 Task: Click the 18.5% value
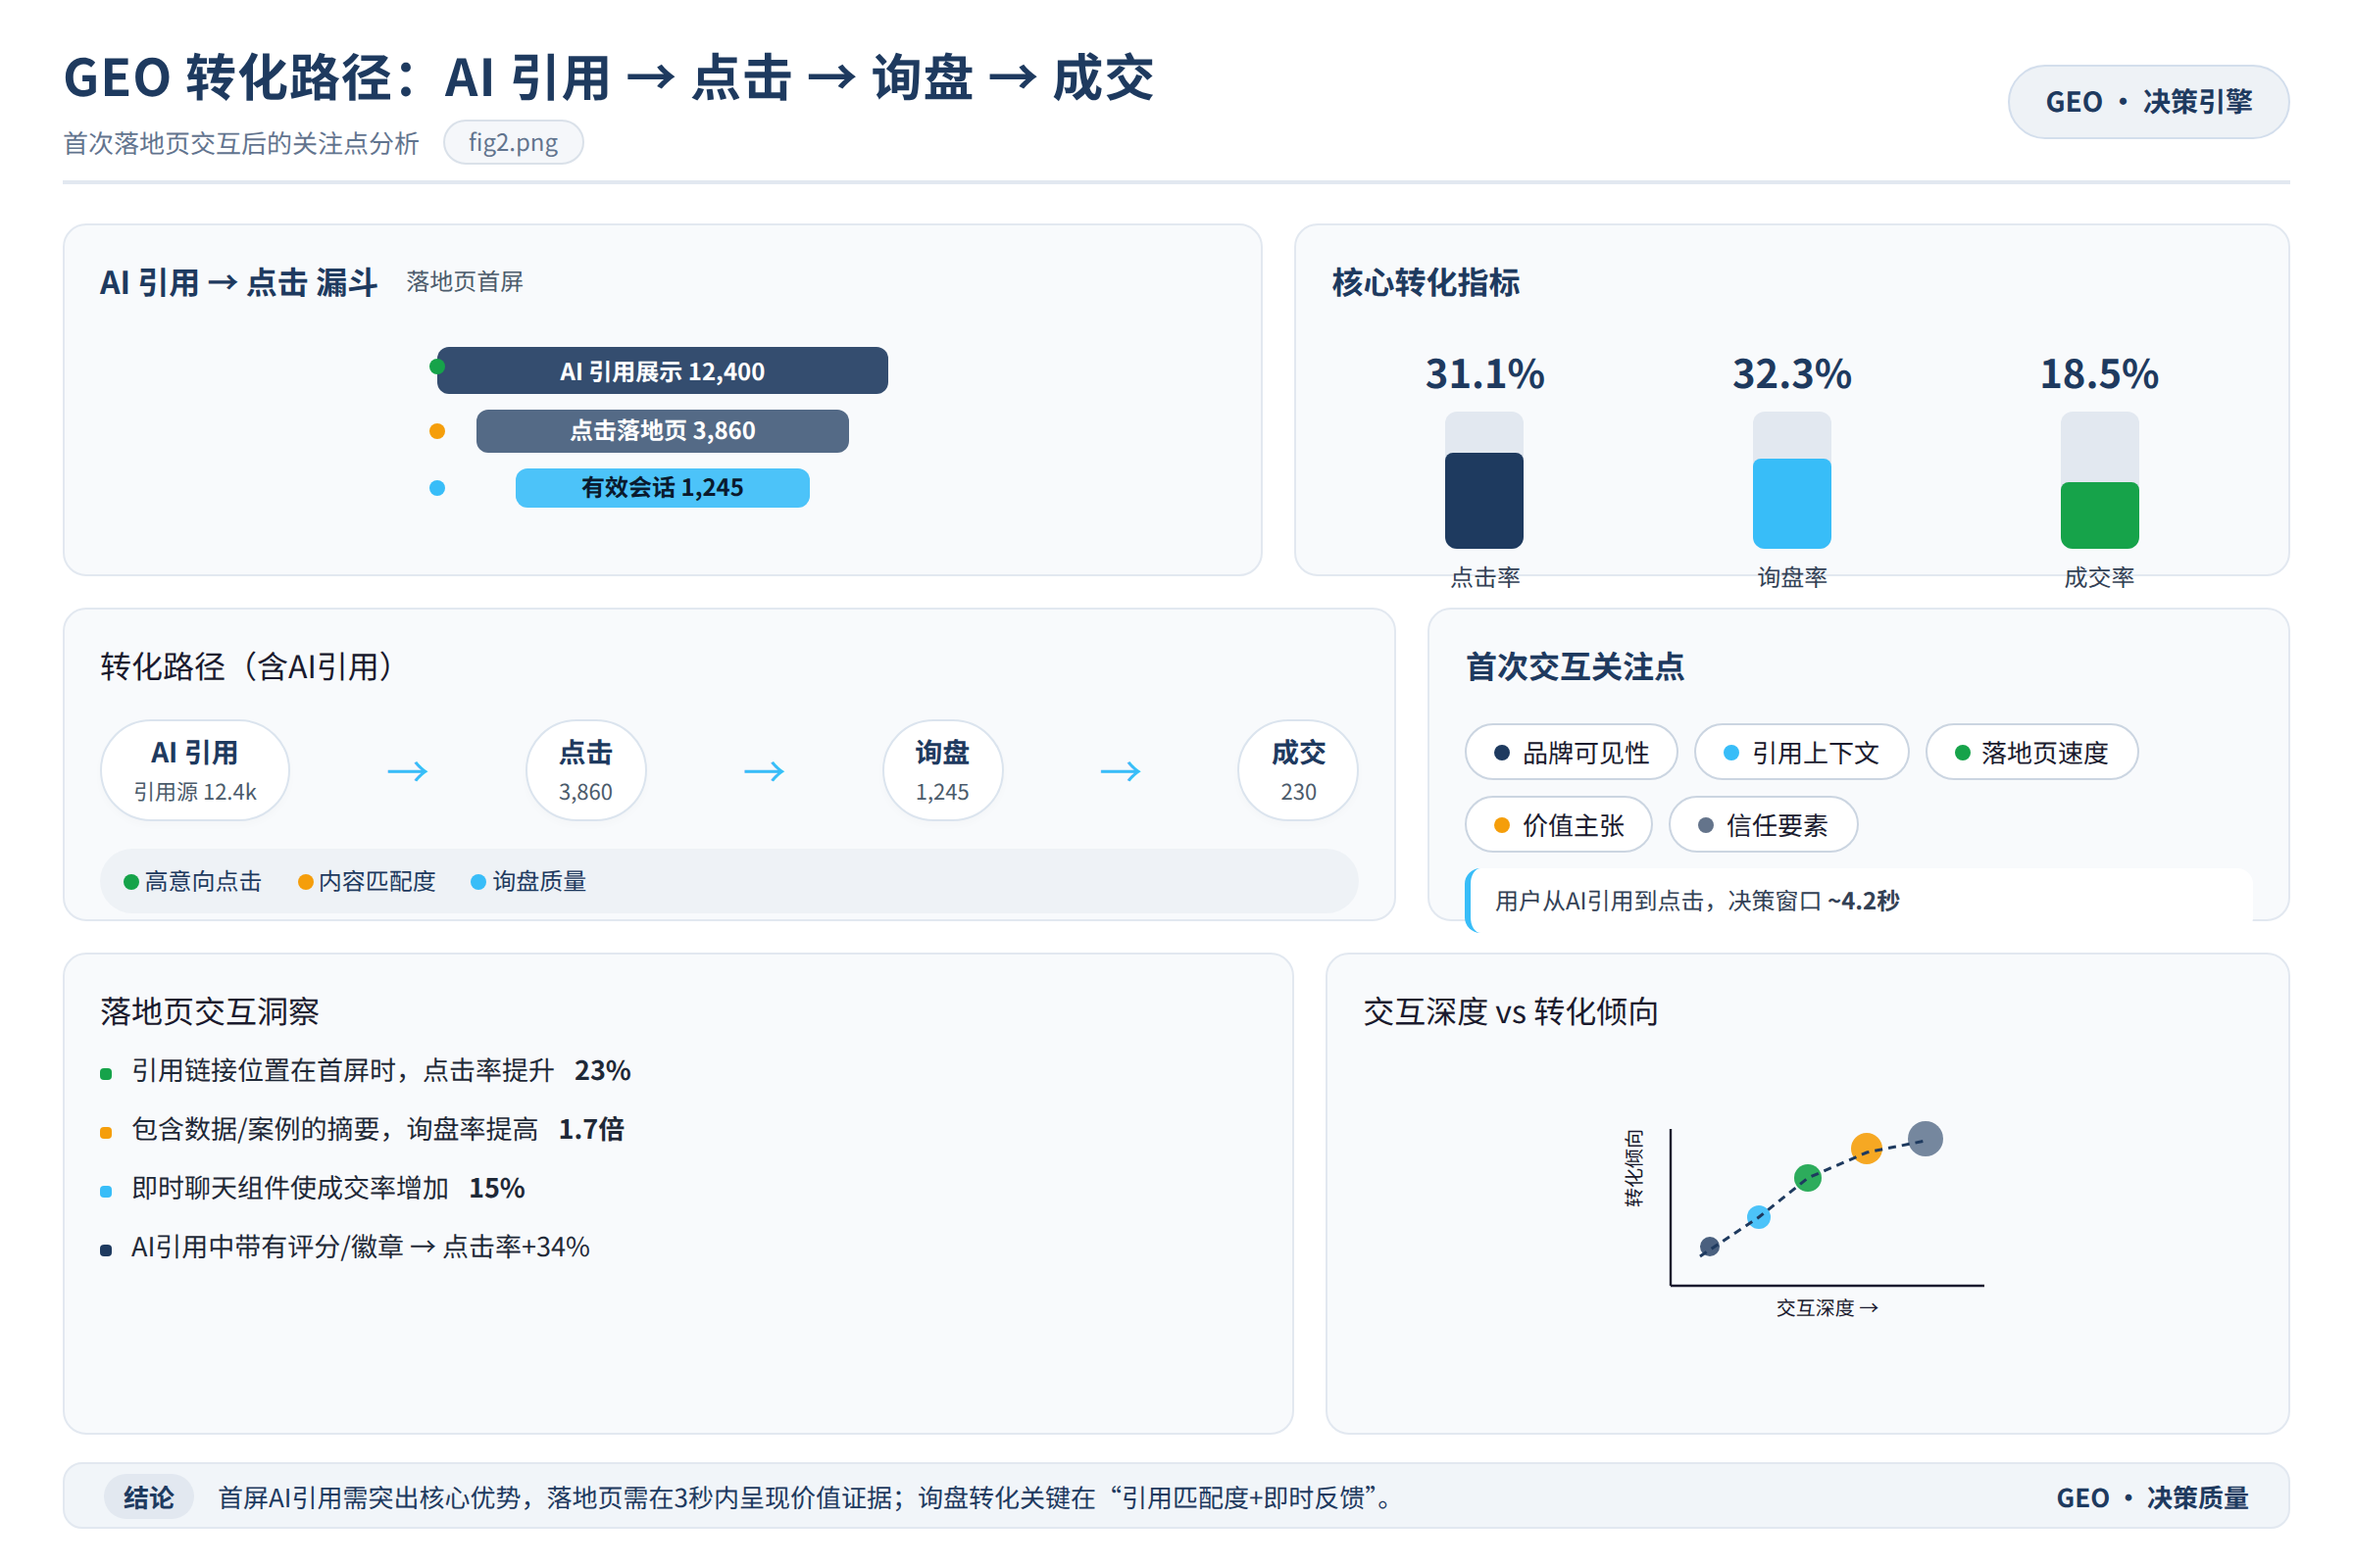click(x=2100, y=374)
